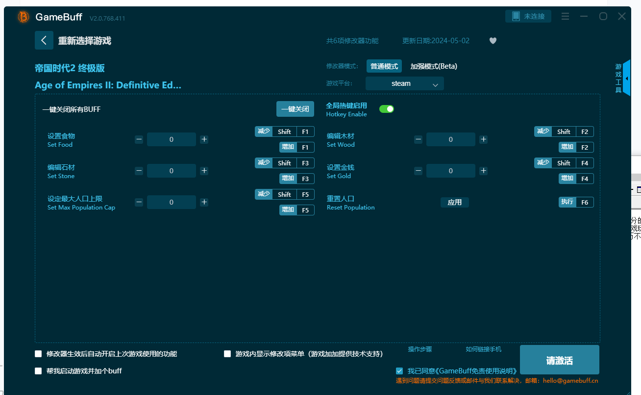Image resolution: width=641 pixels, height=395 pixels.
Task: Open the 如何链接手机 link
Action: (484, 349)
